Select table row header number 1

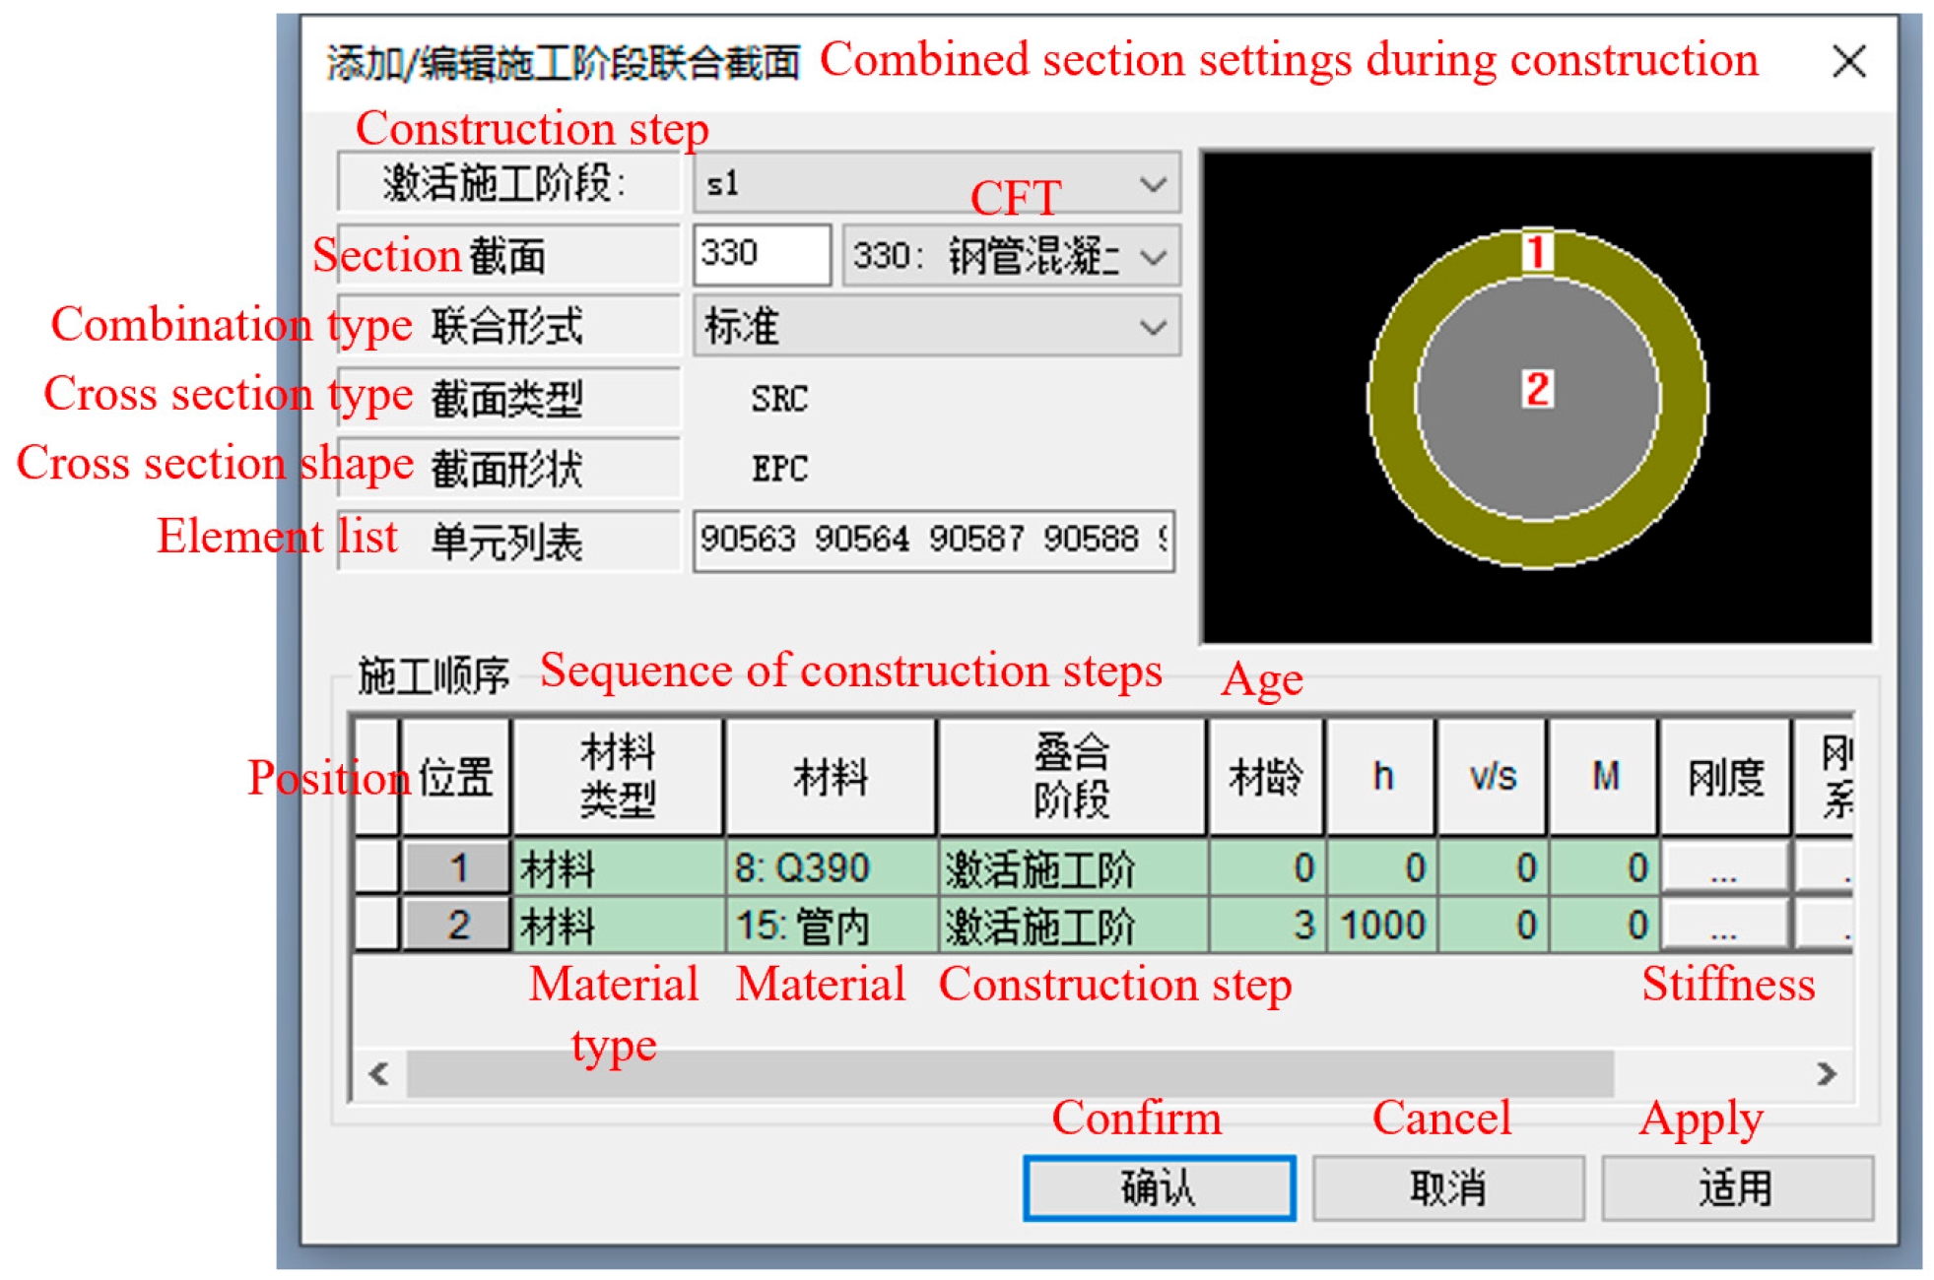click(x=456, y=868)
